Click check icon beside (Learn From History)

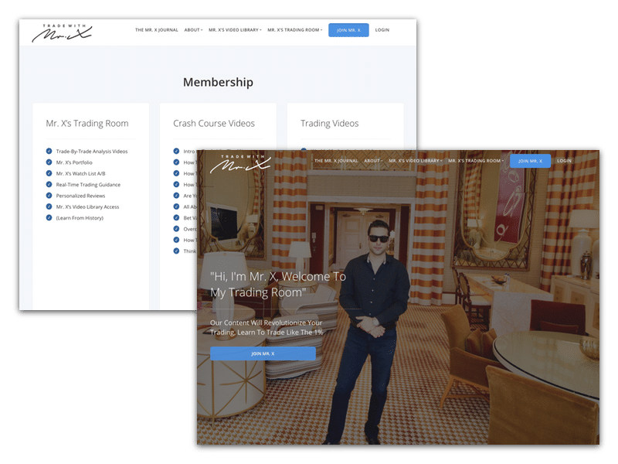coord(49,218)
